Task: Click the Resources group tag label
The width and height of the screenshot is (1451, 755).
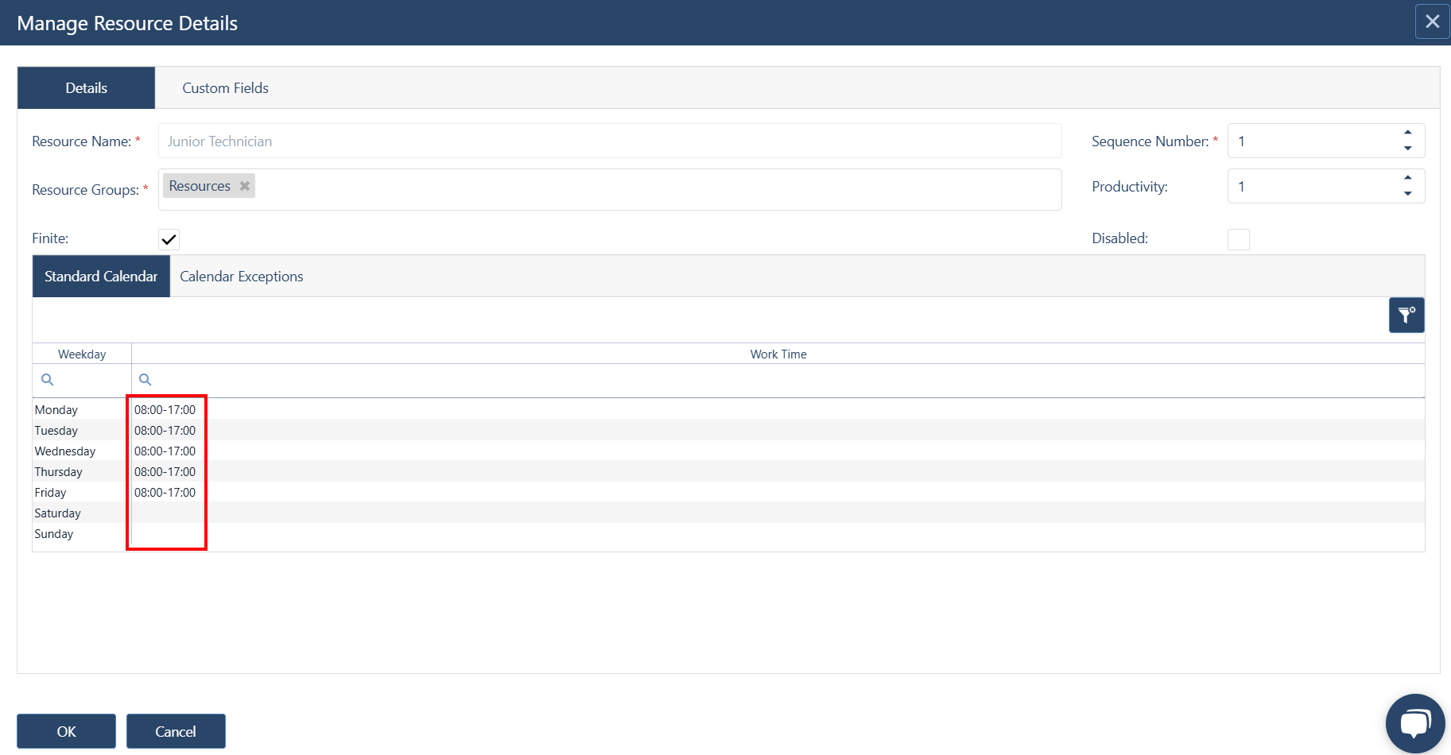Action: [200, 186]
